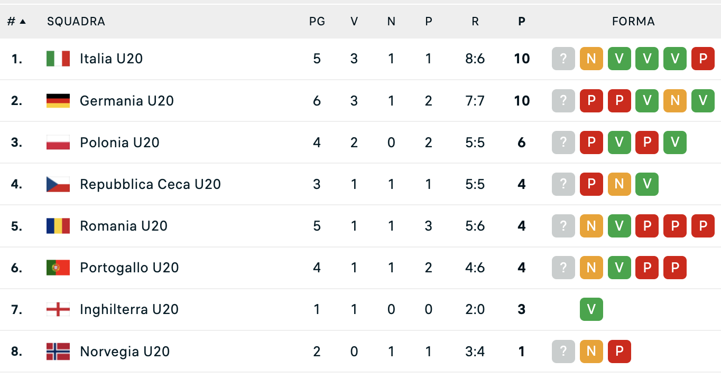Click the Portugal flag icon
721x380 pixels.
[58, 268]
